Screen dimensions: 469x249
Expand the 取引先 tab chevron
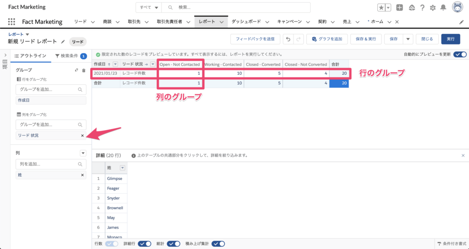click(x=147, y=22)
